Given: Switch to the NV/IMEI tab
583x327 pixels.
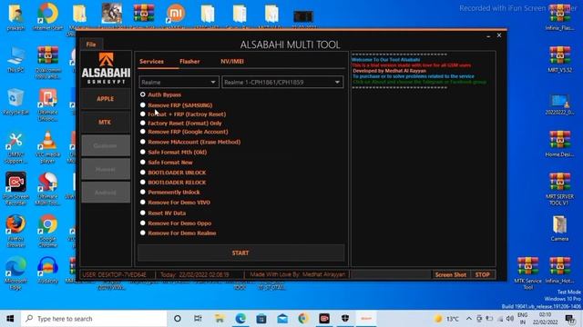Looking at the screenshot, I should coord(232,62).
